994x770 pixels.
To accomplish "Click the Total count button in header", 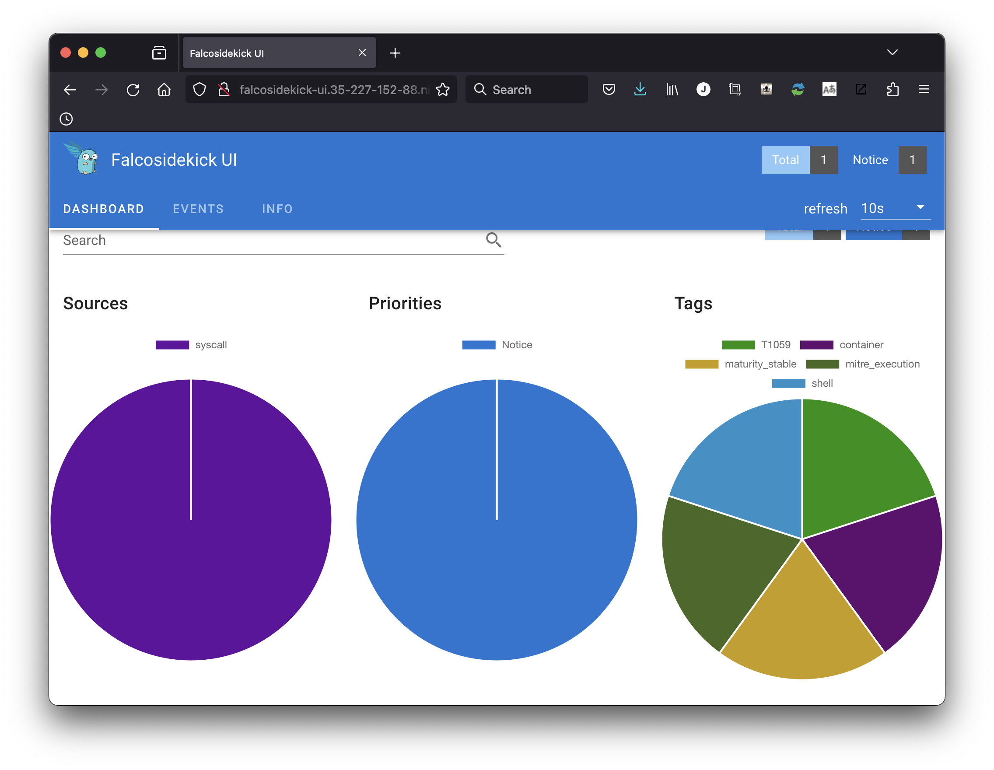I will [x=800, y=160].
